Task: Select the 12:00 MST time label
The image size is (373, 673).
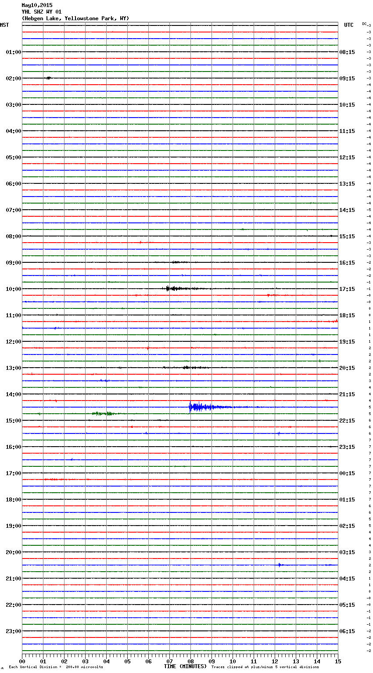Action: (x=14, y=342)
